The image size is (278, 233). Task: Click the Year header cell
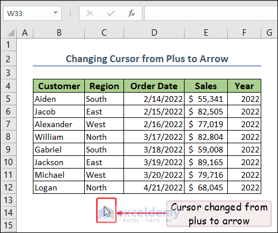(244, 86)
